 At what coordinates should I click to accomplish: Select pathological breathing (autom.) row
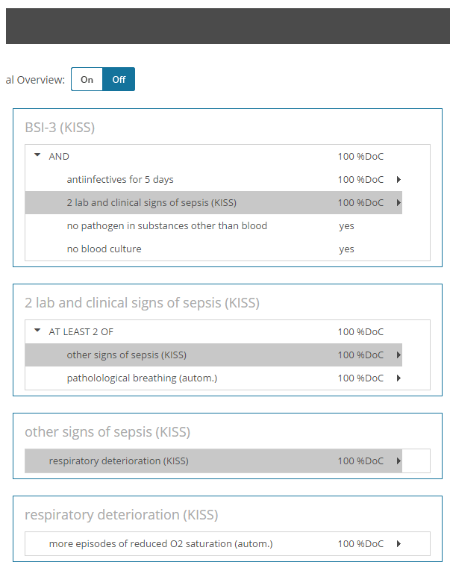(213, 378)
